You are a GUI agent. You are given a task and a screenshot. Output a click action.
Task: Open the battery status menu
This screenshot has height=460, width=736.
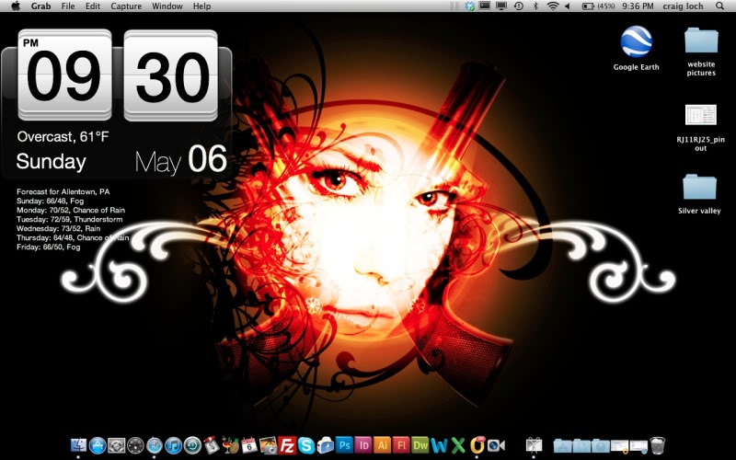click(x=599, y=6)
